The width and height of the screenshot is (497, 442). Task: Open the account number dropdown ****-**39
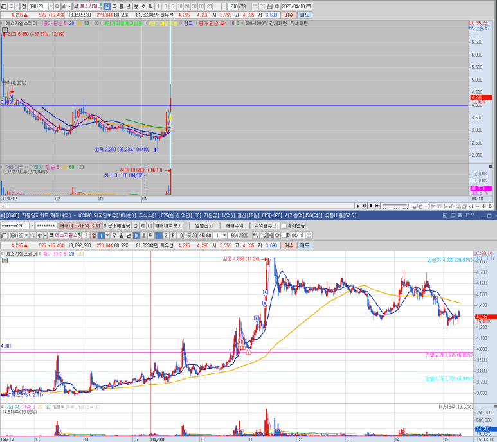tap(32, 225)
